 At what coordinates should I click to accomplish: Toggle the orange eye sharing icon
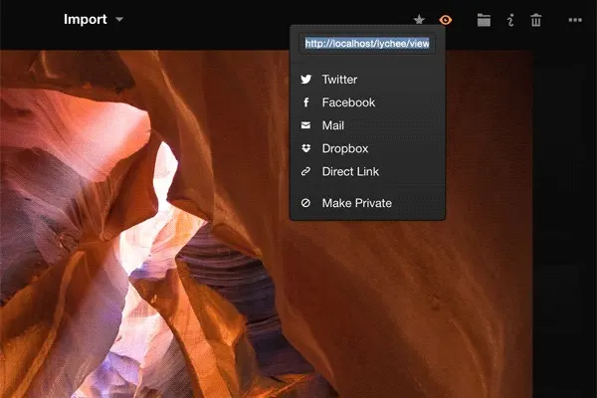point(447,19)
